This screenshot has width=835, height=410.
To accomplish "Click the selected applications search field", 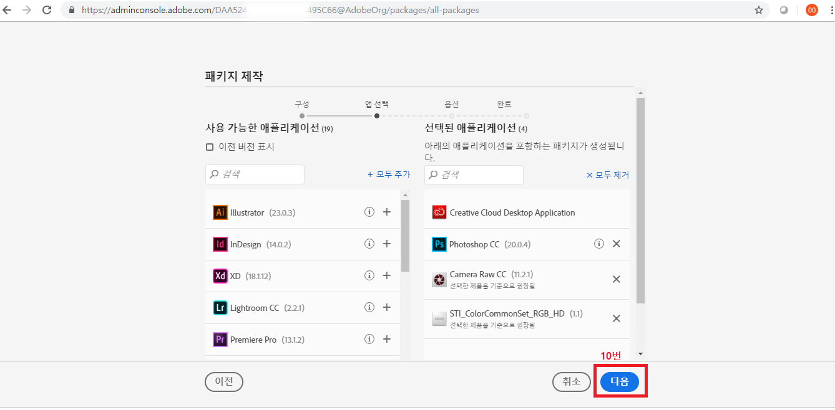I will [474, 175].
